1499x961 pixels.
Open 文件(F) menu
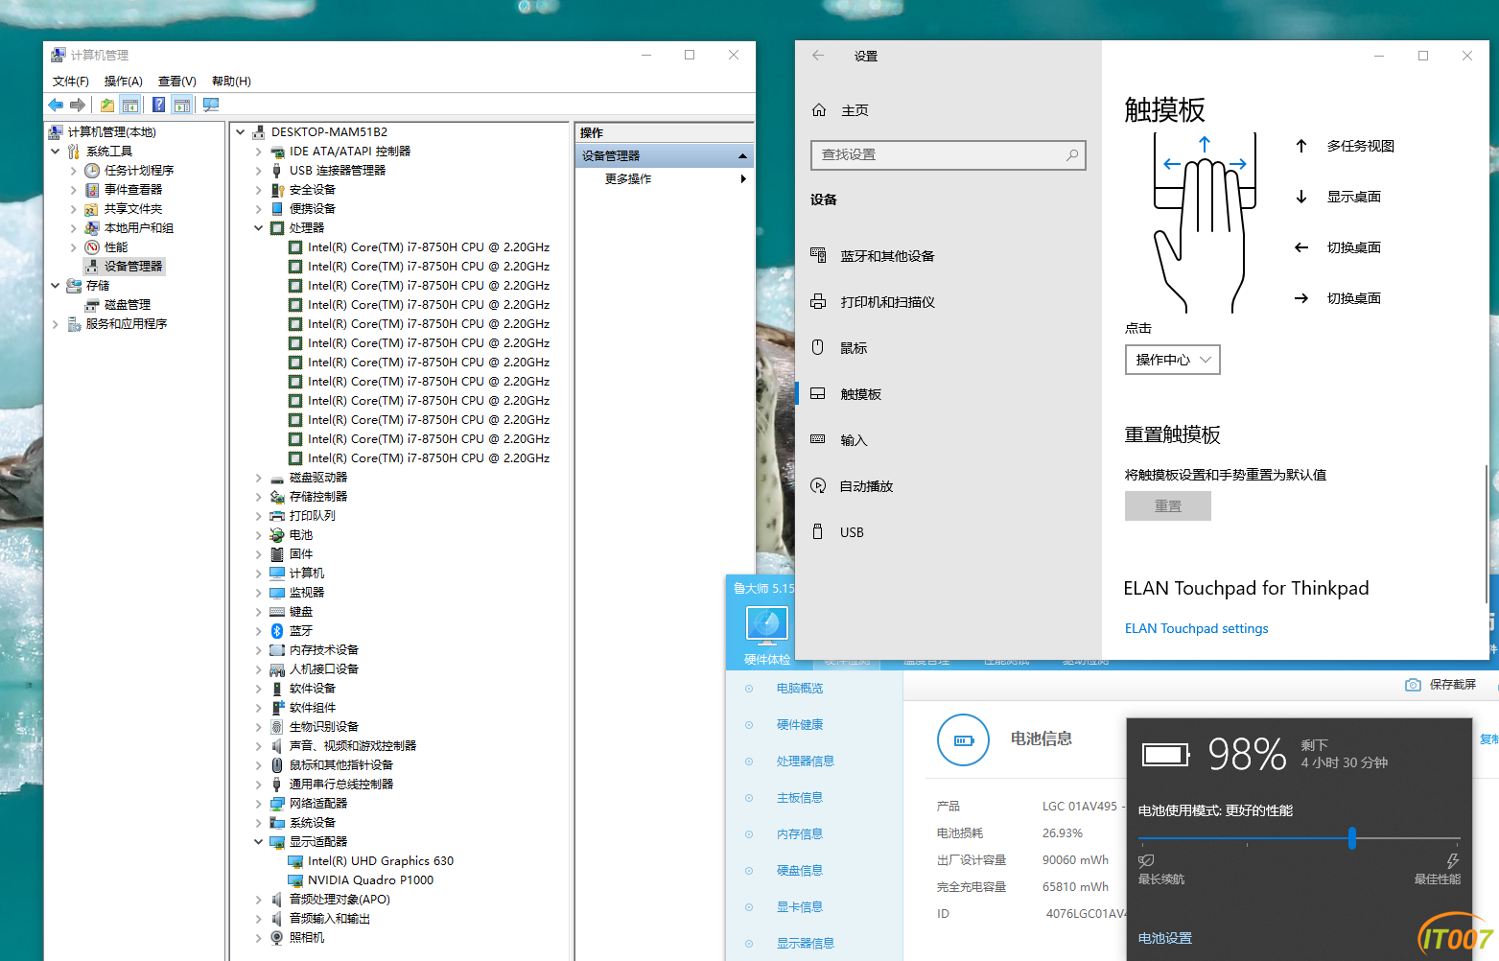point(71,81)
